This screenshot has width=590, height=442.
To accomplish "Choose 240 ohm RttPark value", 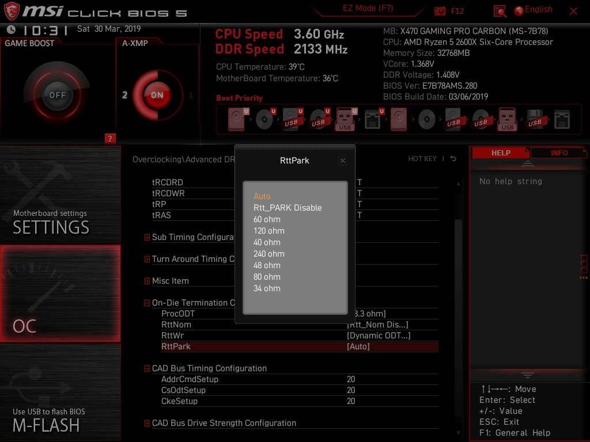I will (x=269, y=254).
